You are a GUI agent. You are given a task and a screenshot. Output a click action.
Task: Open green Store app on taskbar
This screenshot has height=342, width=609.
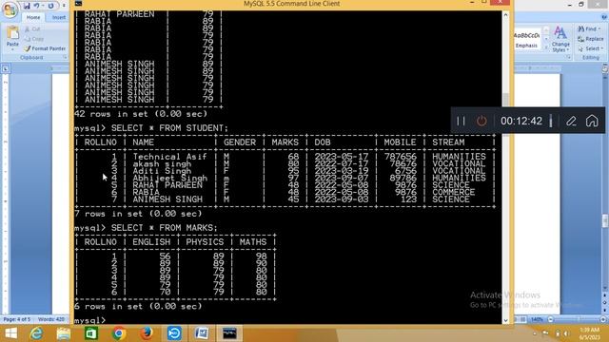91,333
